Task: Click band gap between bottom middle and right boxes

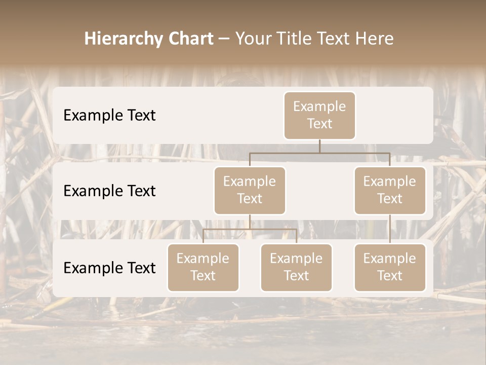Action: pyautogui.click(x=343, y=268)
